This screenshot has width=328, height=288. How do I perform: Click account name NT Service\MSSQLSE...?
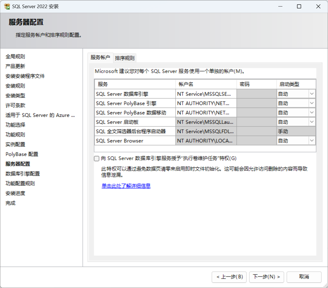coord(206,94)
